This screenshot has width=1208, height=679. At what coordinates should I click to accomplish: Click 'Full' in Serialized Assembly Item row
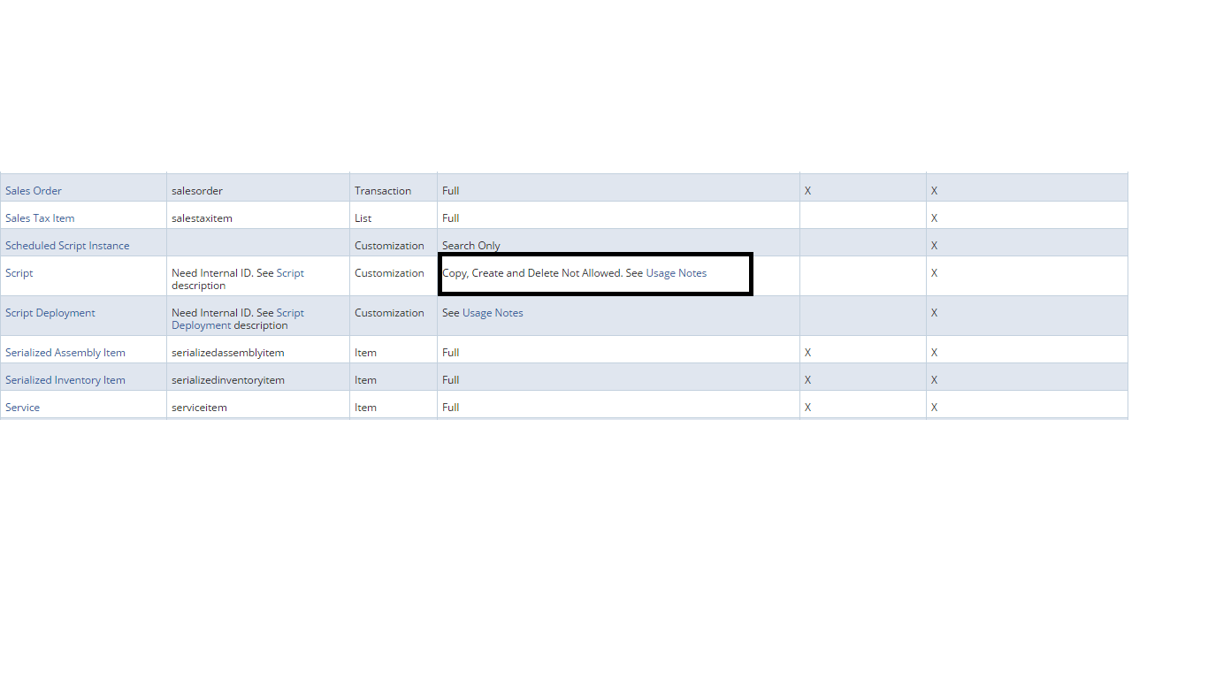pos(451,353)
